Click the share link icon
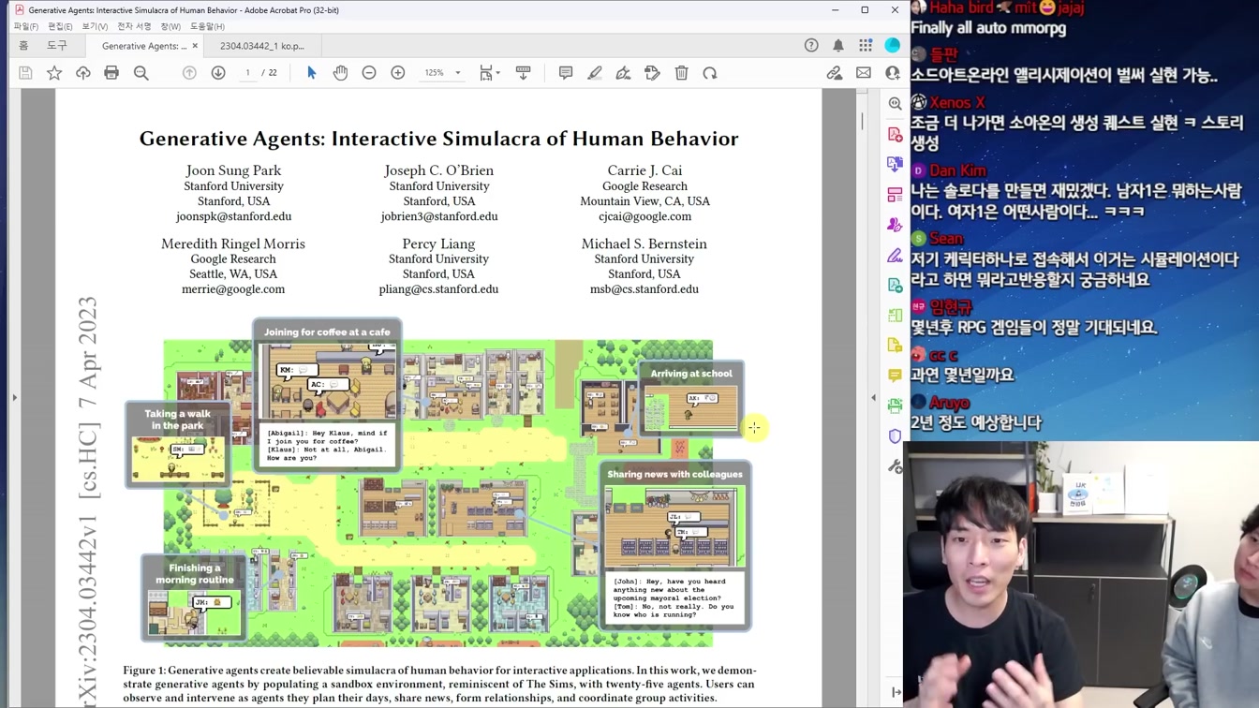The image size is (1259, 708). tap(834, 73)
